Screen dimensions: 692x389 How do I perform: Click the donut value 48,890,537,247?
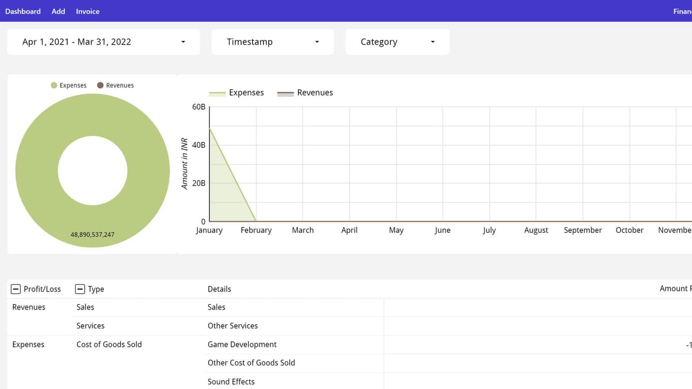(x=92, y=235)
